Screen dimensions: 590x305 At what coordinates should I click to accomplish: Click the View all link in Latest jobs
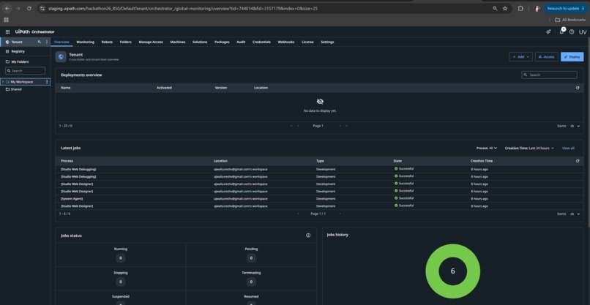568,148
